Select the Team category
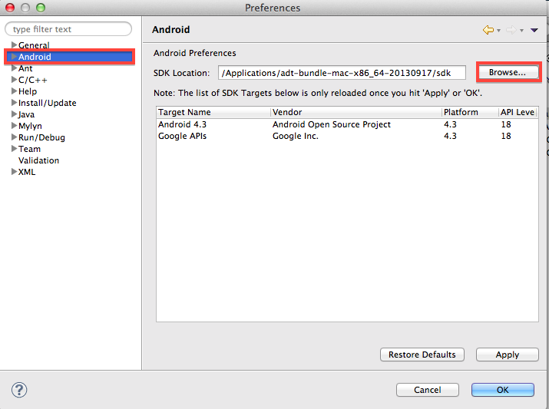 (x=29, y=149)
